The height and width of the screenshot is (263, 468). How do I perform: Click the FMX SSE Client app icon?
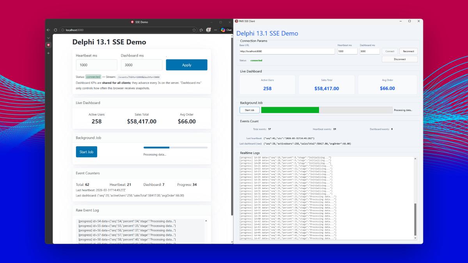(x=236, y=21)
